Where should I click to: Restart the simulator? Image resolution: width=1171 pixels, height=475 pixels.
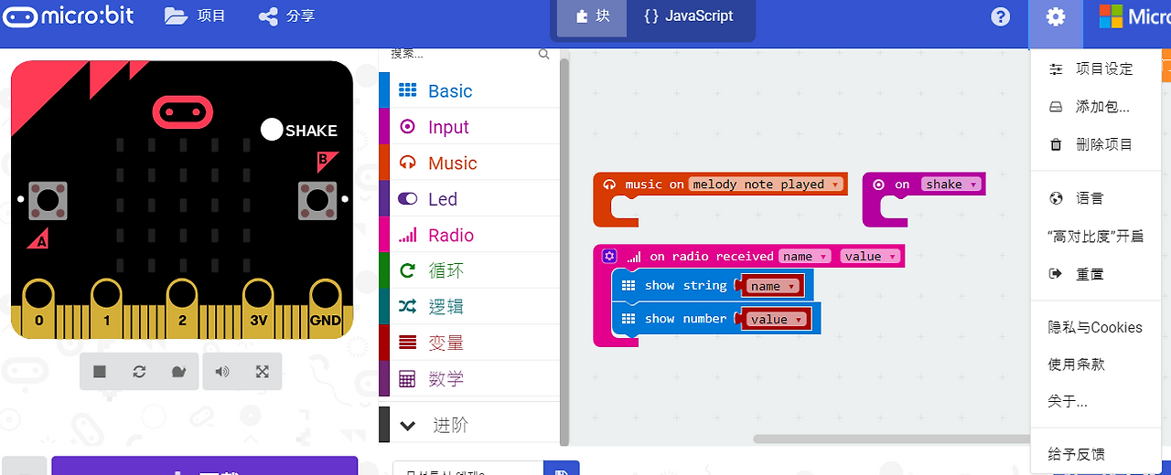[x=139, y=372]
